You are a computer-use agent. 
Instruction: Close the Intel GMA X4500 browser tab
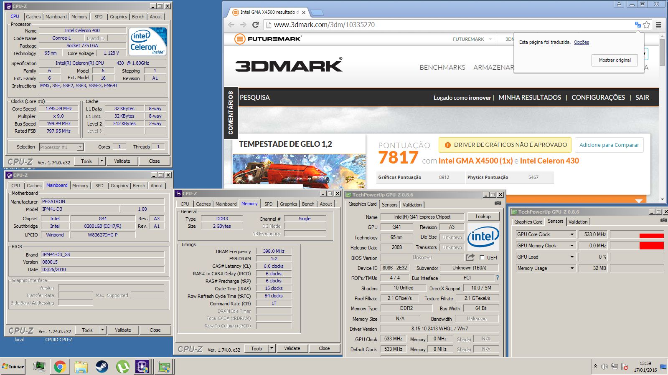(304, 13)
